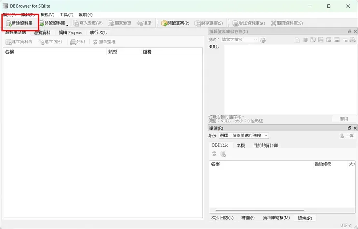Click the printer icon in cell editor toolbar
The width and height of the screenshot is (358, 229).
tap(352, 40)
